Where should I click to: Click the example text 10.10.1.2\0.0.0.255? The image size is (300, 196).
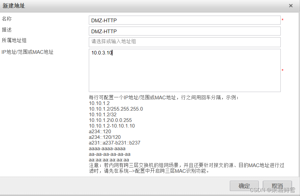pyautogui.click(x=110, y=120)
